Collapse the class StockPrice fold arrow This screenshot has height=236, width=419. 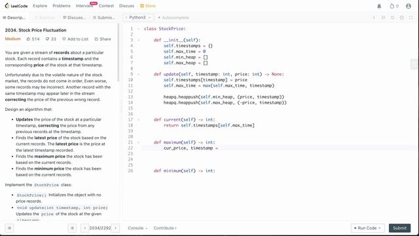pos(138,29)
